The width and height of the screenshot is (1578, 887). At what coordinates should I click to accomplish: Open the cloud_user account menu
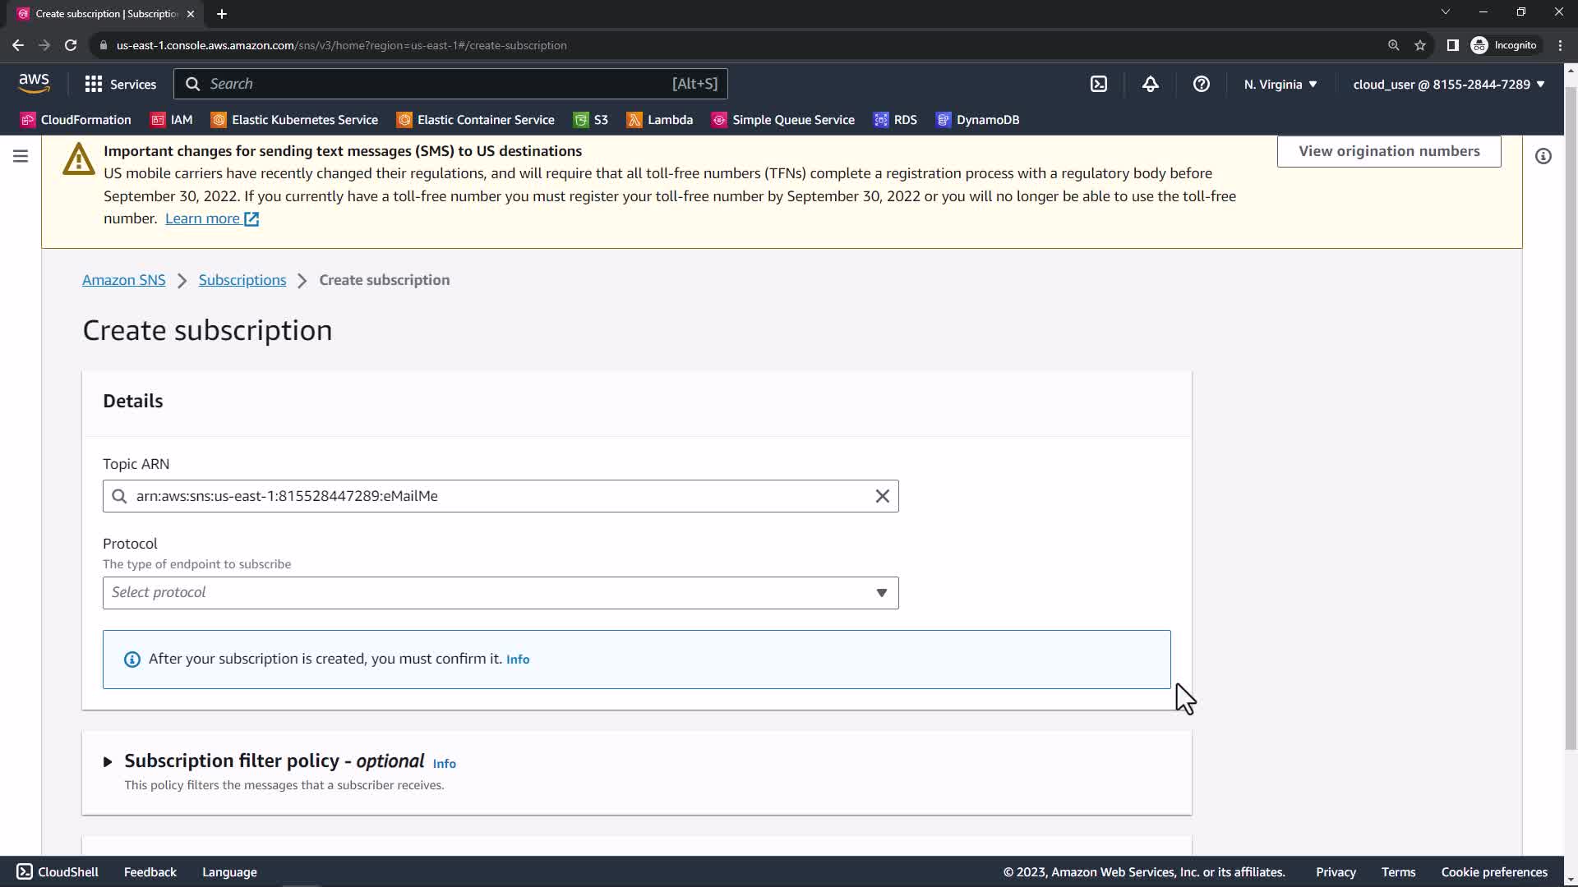(1448, 84)
